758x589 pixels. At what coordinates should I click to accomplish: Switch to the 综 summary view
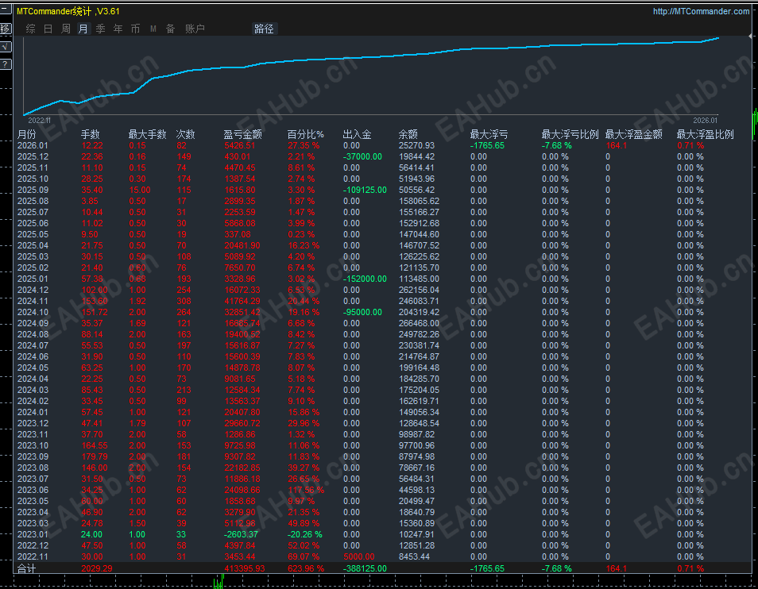(30, 29)
